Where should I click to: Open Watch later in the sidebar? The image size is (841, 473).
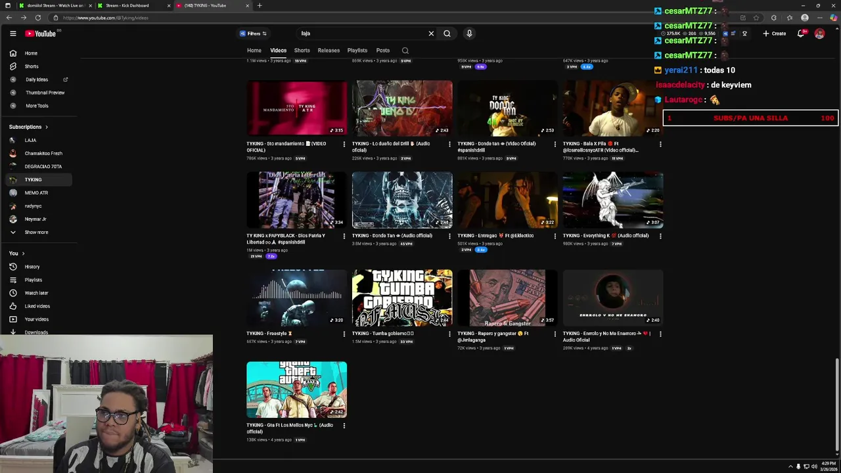(36, 293)
